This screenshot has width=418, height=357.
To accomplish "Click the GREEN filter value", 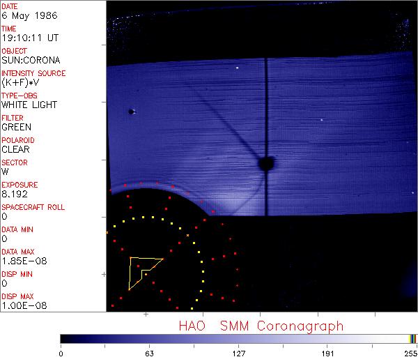I will (16, 127).
